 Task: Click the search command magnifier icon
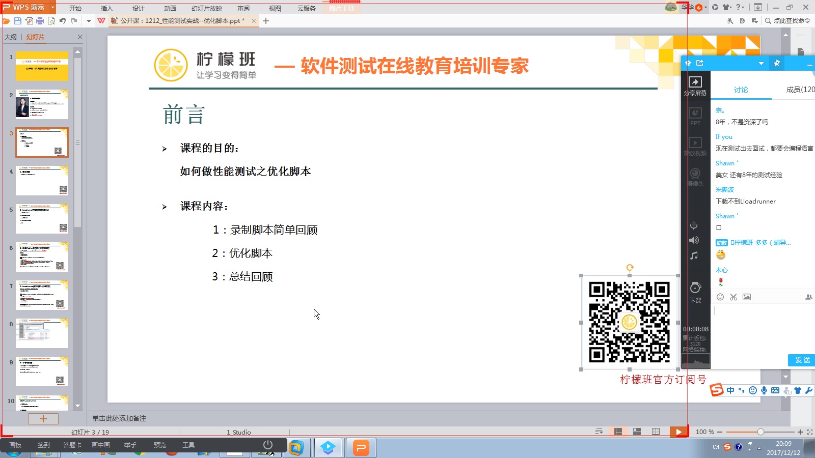(768, 21)
